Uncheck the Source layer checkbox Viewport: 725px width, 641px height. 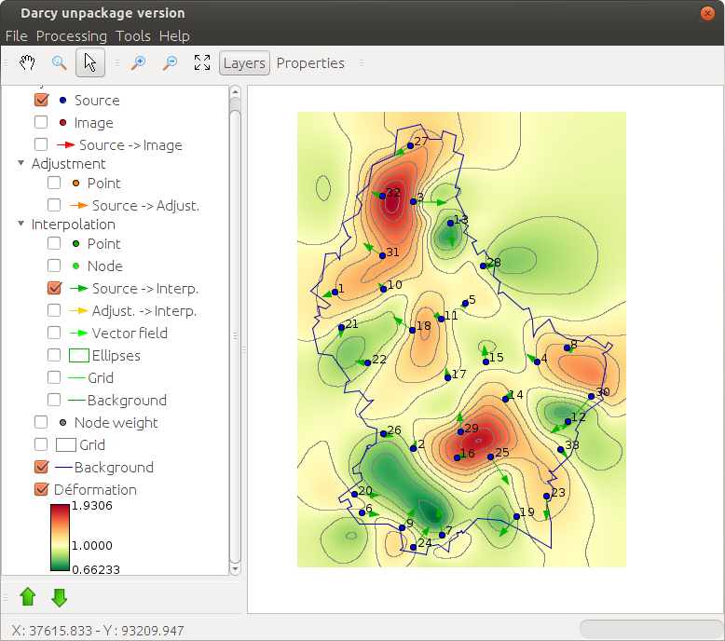[x=41, y=101]
